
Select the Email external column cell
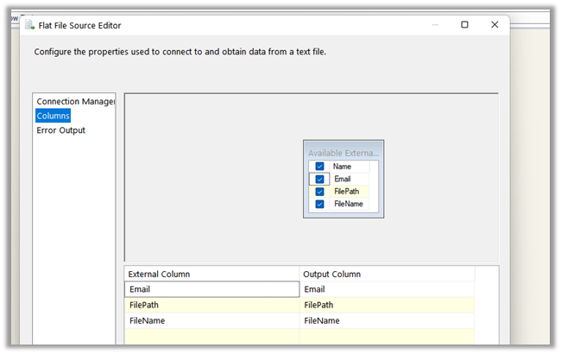click(211, 289)
